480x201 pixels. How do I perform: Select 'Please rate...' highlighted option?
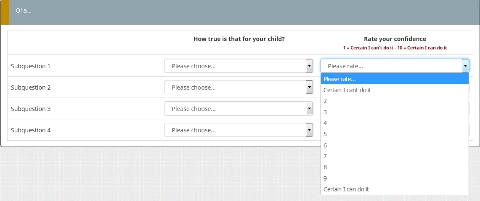coord(395,79)
